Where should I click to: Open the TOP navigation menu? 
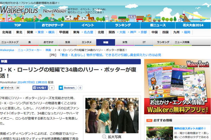tap(18, 25)
